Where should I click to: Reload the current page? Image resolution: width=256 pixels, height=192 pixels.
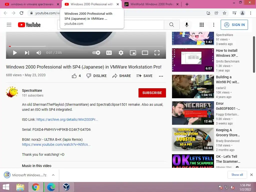[21, 13]
